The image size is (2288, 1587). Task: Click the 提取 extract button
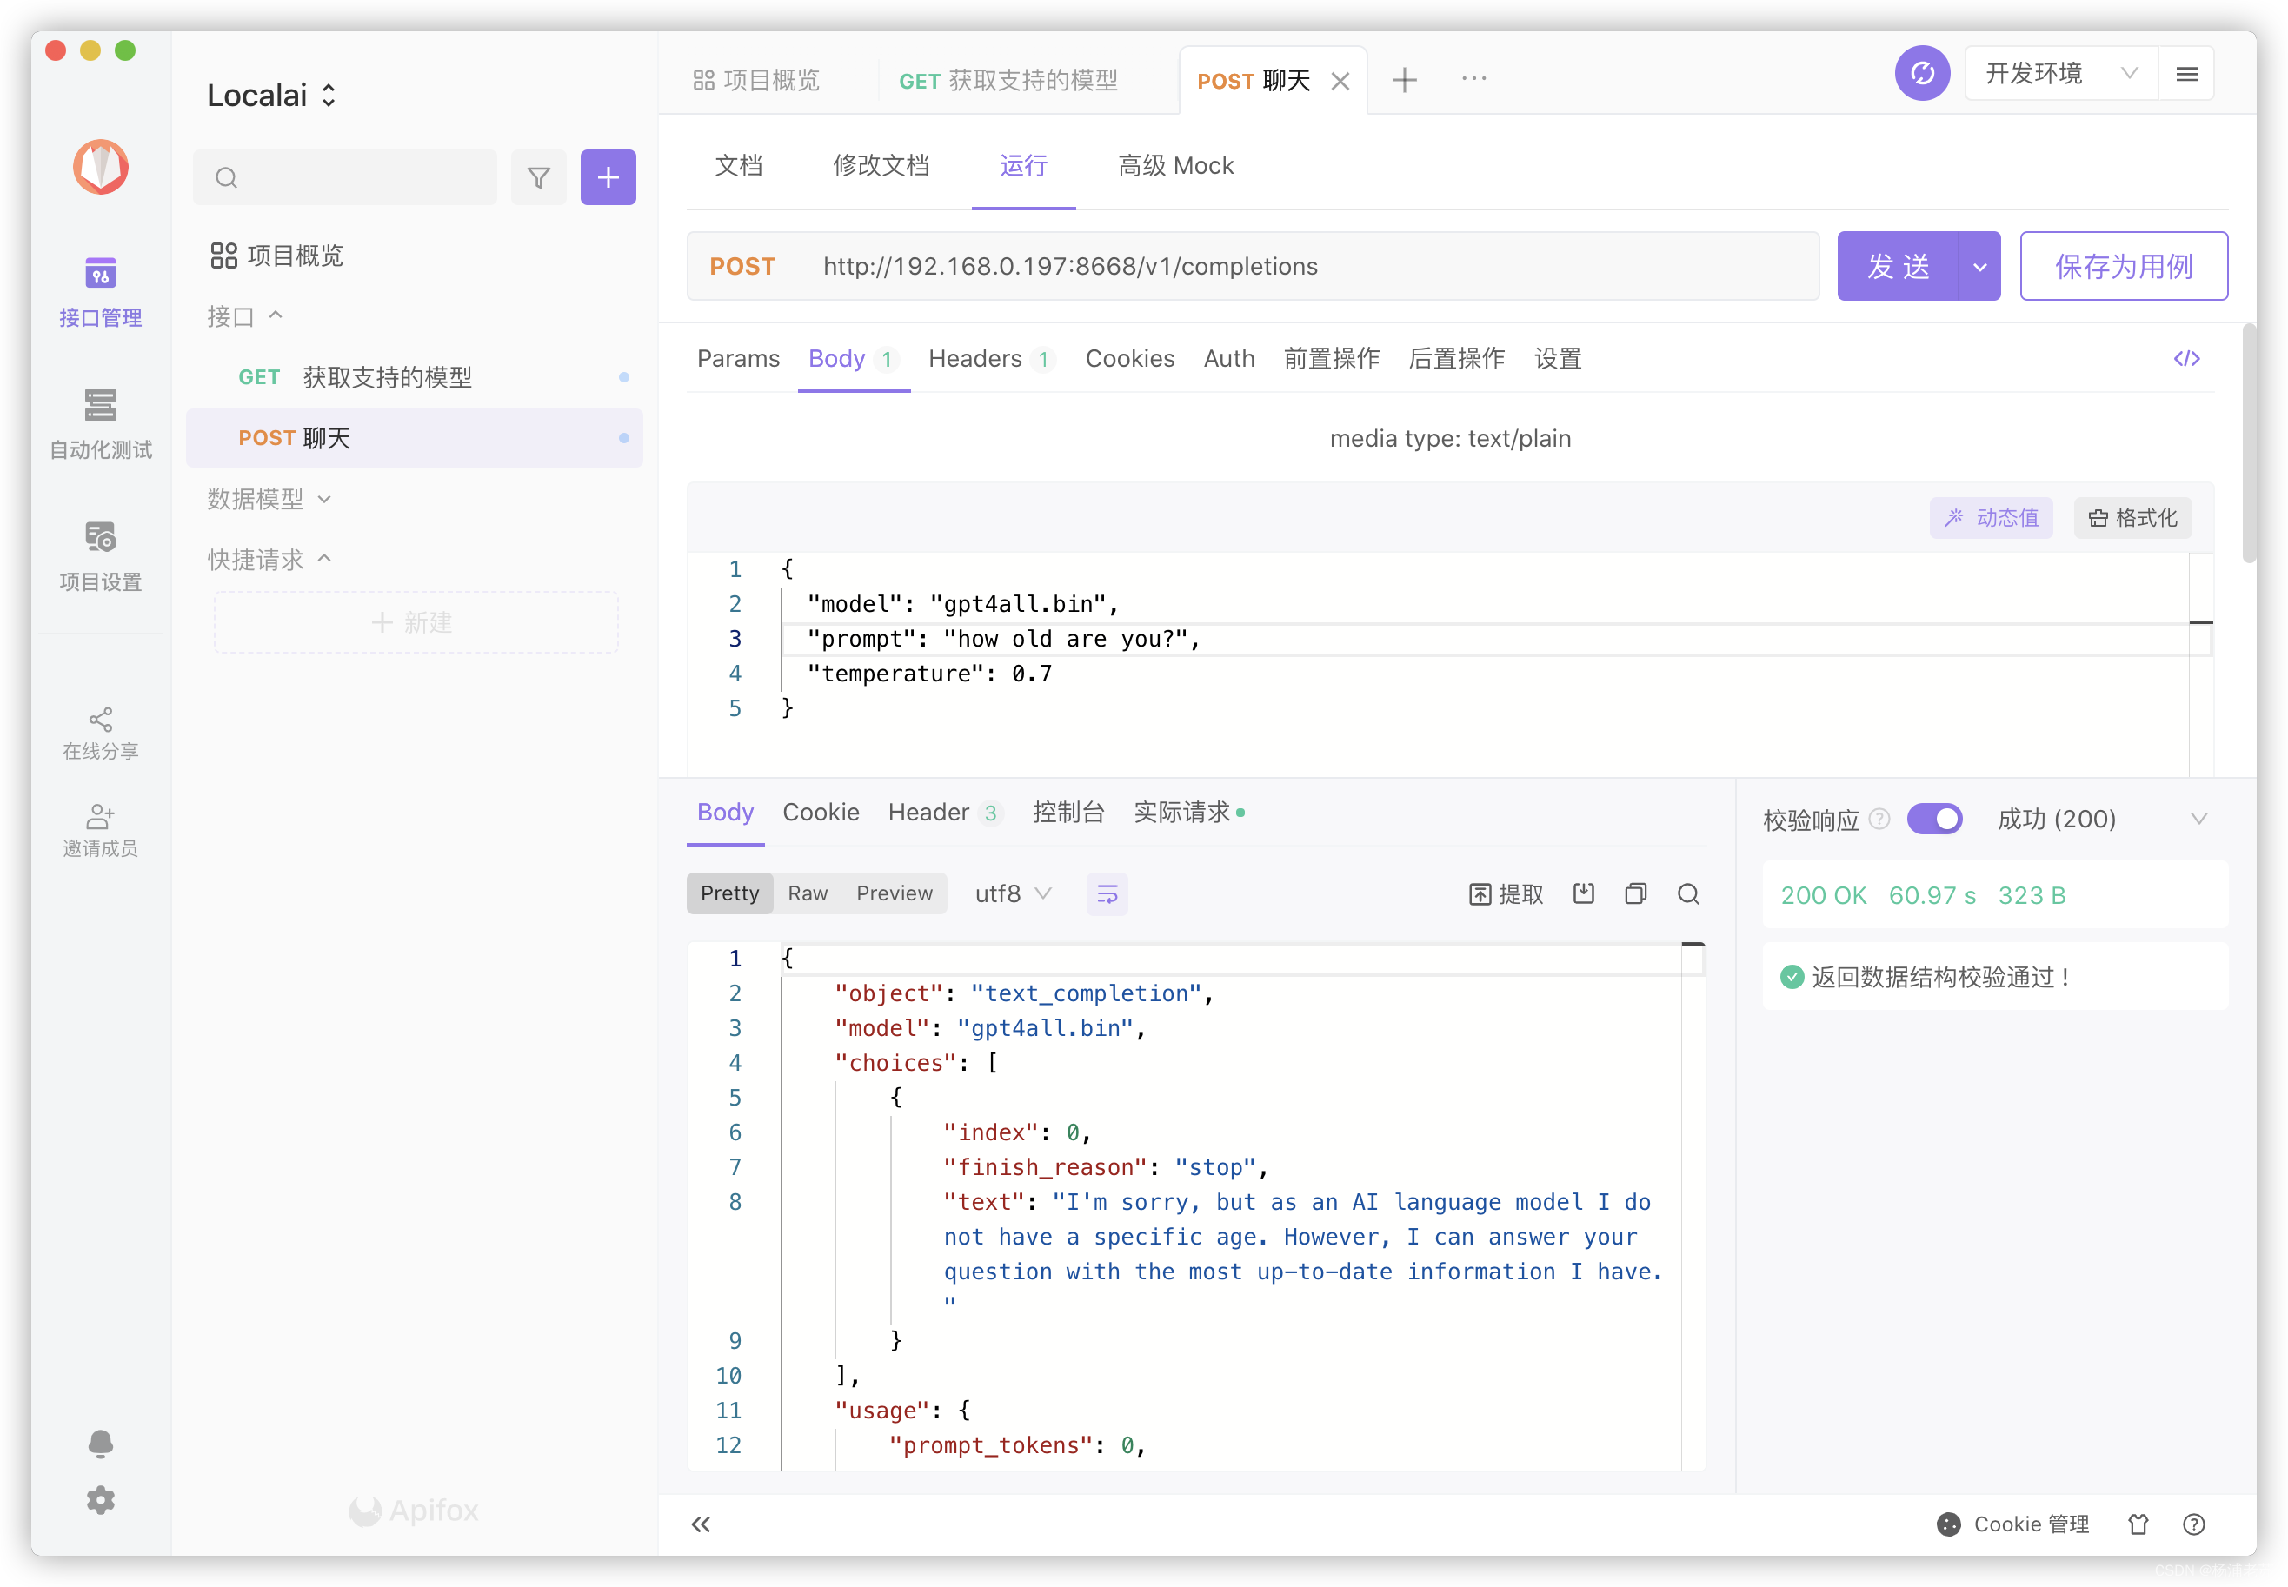(1506, 894)
